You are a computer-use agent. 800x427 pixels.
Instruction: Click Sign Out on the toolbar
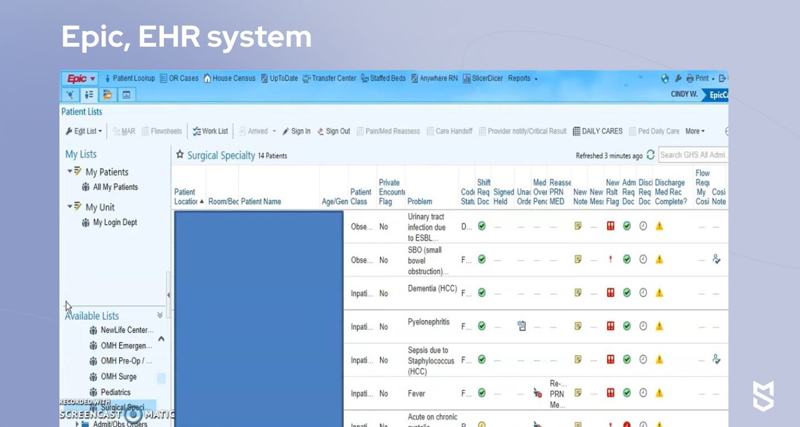pos(333,132)
